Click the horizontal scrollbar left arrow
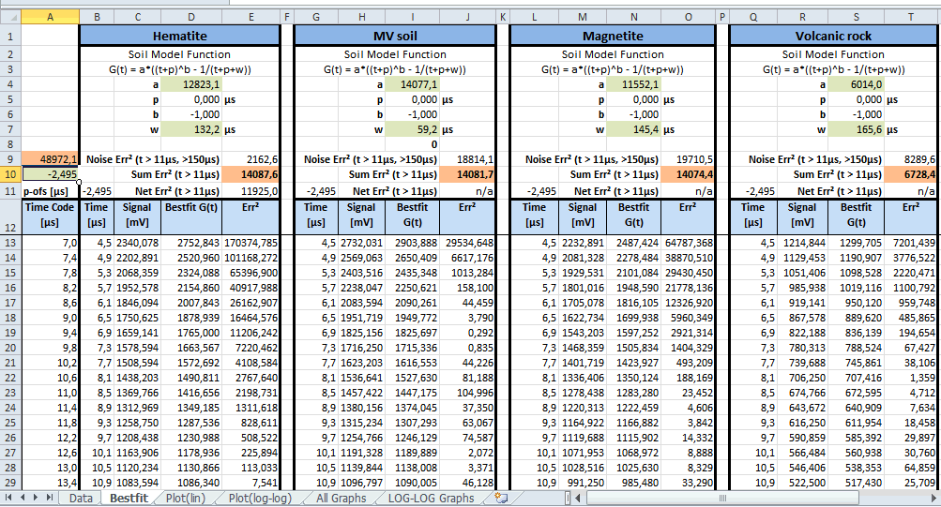The width and height of the screenshot is (941, 507). tap(579, 498)
